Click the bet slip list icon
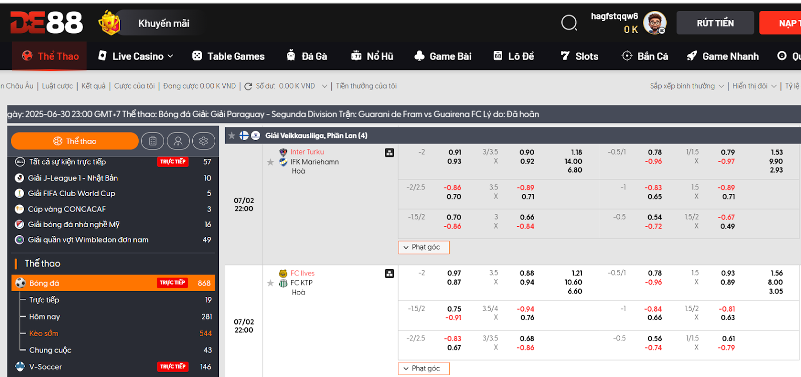801x377 pixels. click(153, 141)
